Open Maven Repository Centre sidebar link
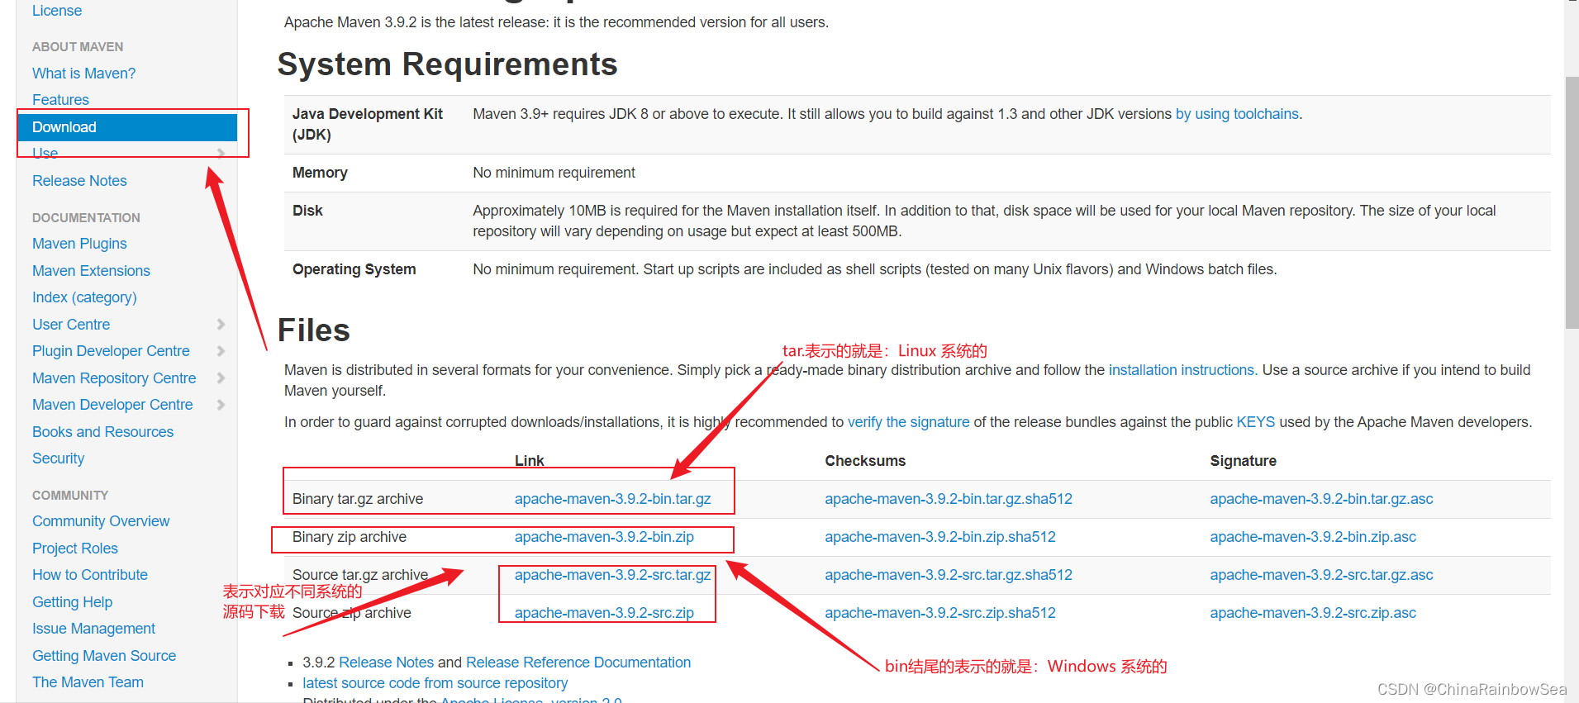The height and width of the screenshot is (703, 1579). 114,378
